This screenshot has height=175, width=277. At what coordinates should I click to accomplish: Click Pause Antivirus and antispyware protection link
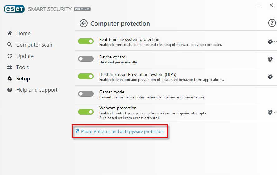pyautogui.click(x=122, y=131)
